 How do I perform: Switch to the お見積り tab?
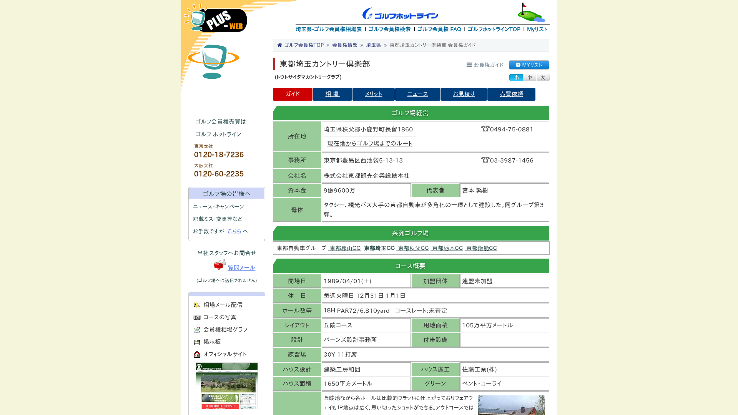coord(464,94)
